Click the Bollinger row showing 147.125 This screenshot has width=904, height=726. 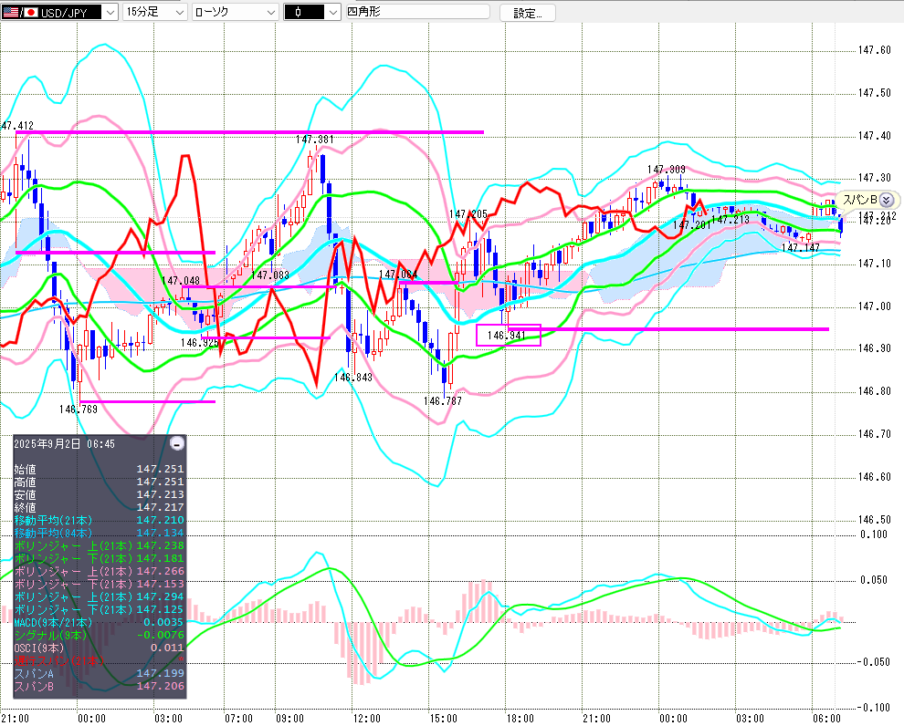tap(99, 609)
